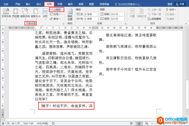
Task: Click the first-line indent marker on ruler
Action: tap(42, 26)
